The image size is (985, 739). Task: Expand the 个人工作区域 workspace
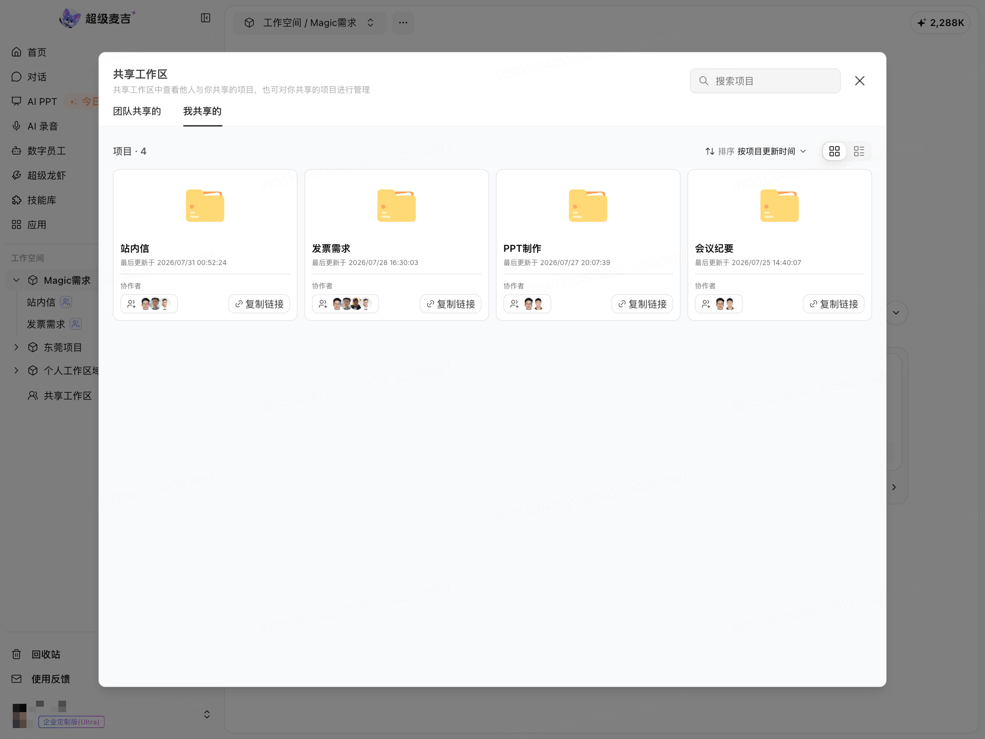coord(16,370)
